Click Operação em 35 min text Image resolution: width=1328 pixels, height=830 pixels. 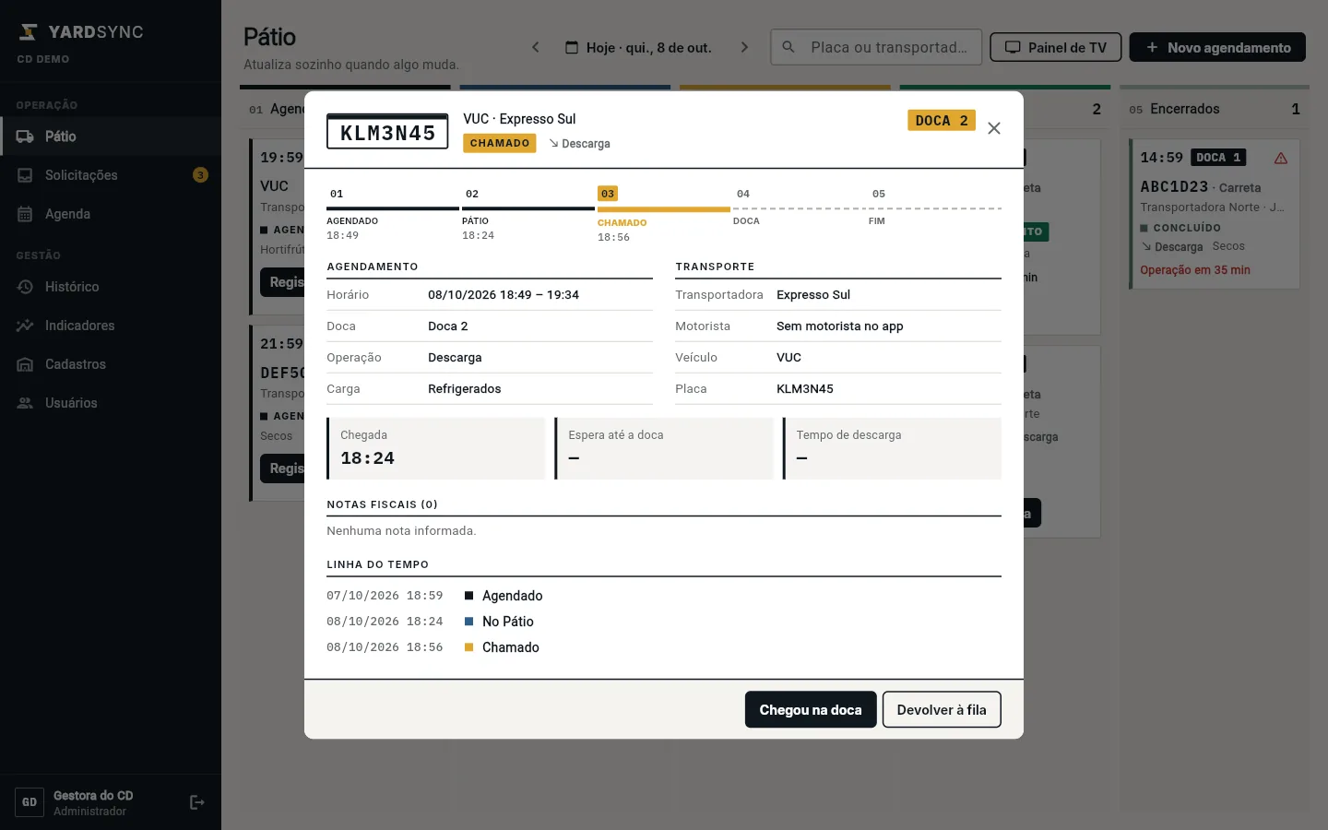click(x=1195, y=270)
